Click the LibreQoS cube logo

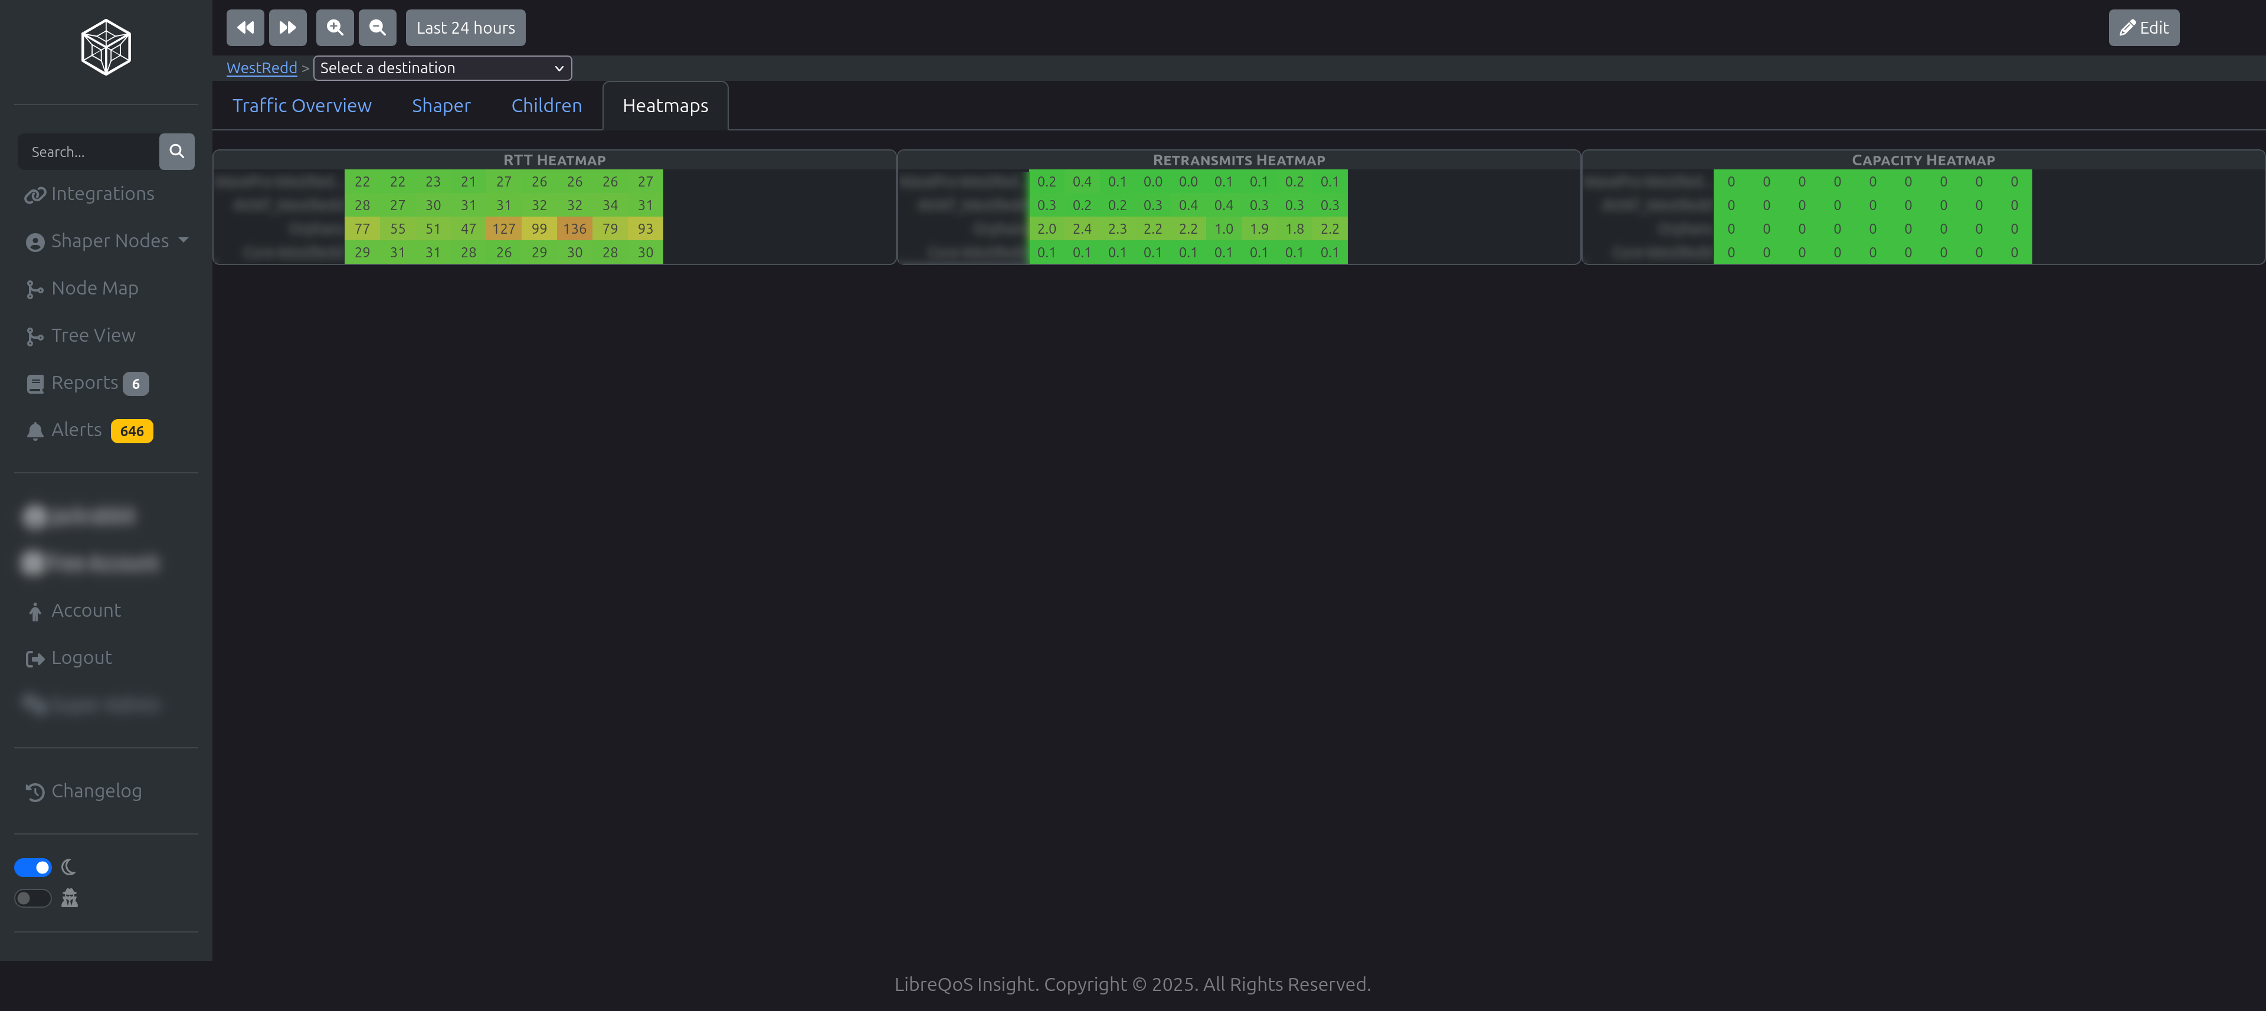[x=106, y=48]
